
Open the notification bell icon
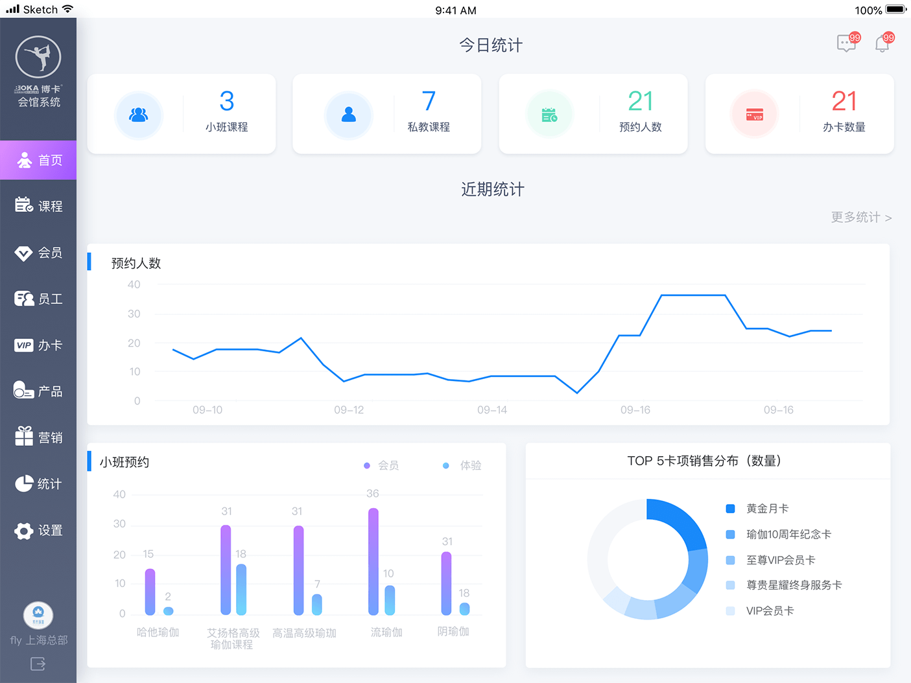tap(882, 43)
